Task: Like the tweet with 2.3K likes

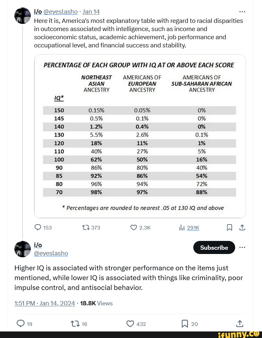Action: [133, 228]
